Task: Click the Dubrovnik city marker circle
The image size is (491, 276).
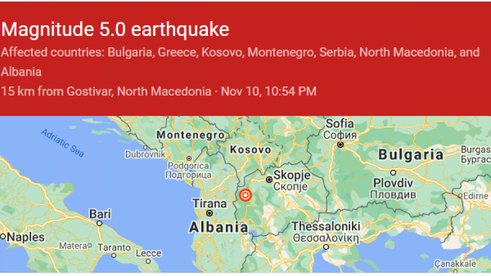Action: pos(145,147)
